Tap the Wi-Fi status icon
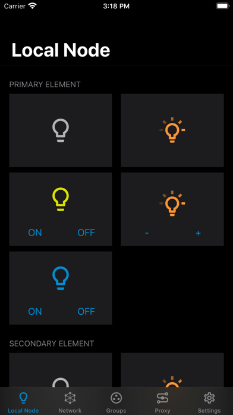 click(x=33, y=6)
